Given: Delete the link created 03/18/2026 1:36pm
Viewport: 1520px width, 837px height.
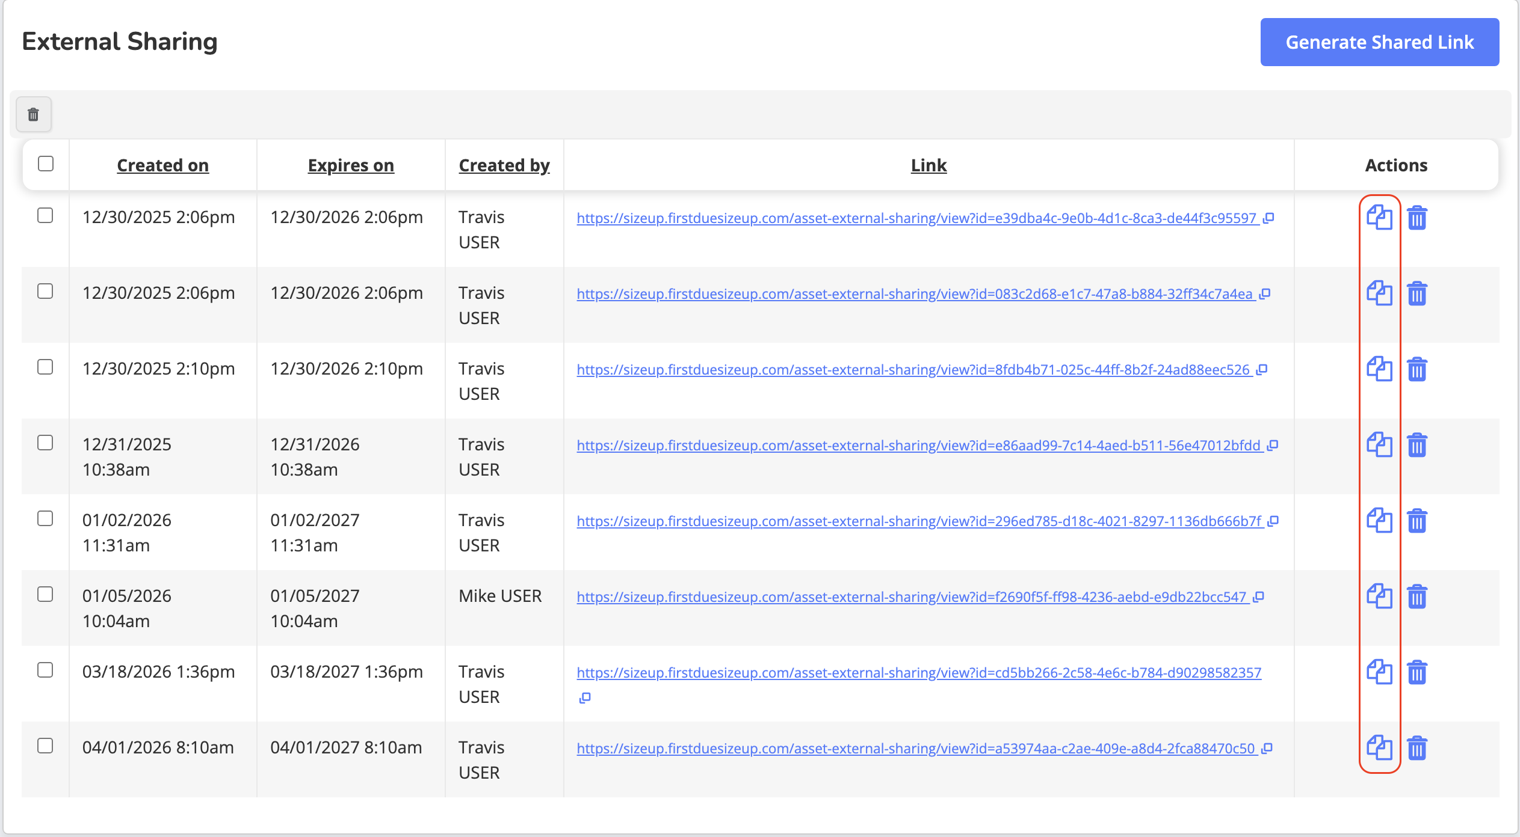Looking at the screenshot, I should coord(1417,672).
